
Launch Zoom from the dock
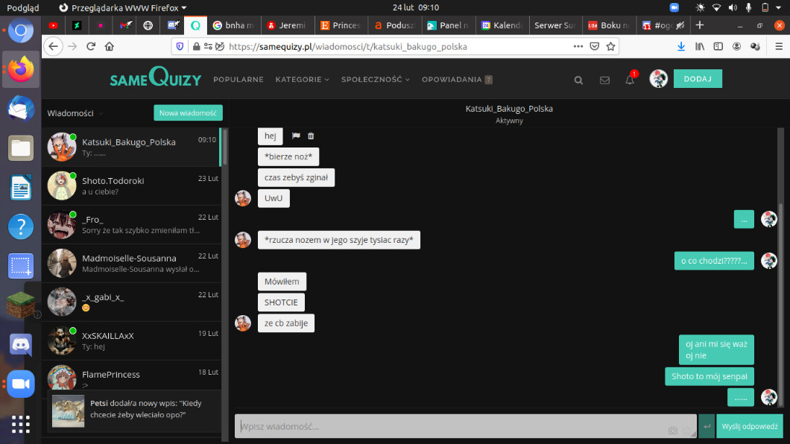(x=21, y=384)
